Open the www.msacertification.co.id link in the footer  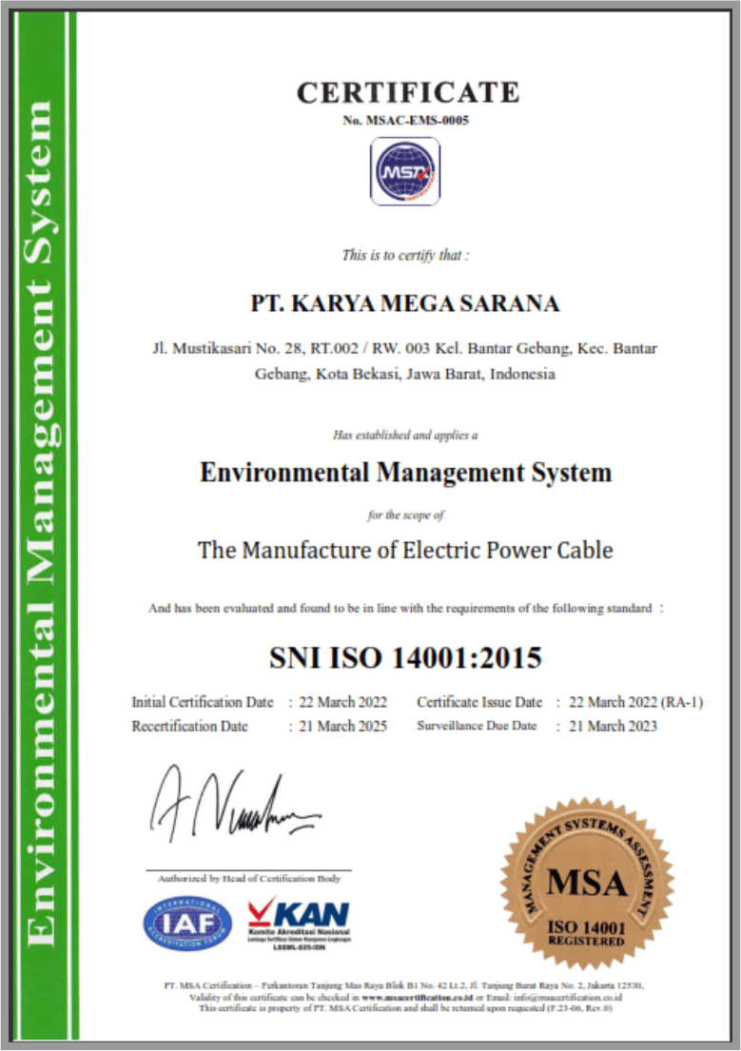pos(417,998)
